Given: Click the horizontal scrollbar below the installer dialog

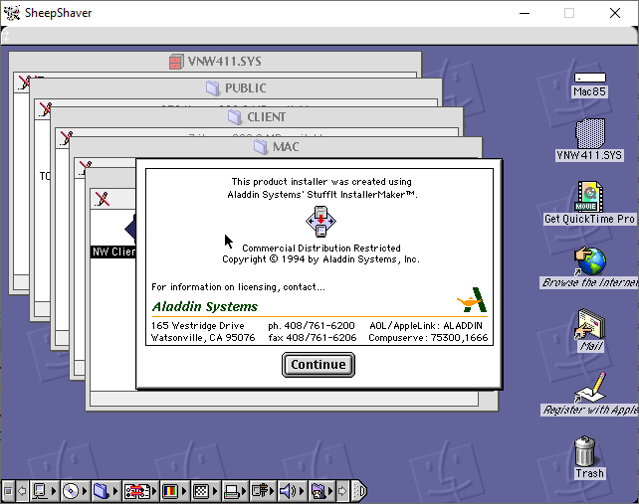Looking at the screenshot, I should [284, 399].
